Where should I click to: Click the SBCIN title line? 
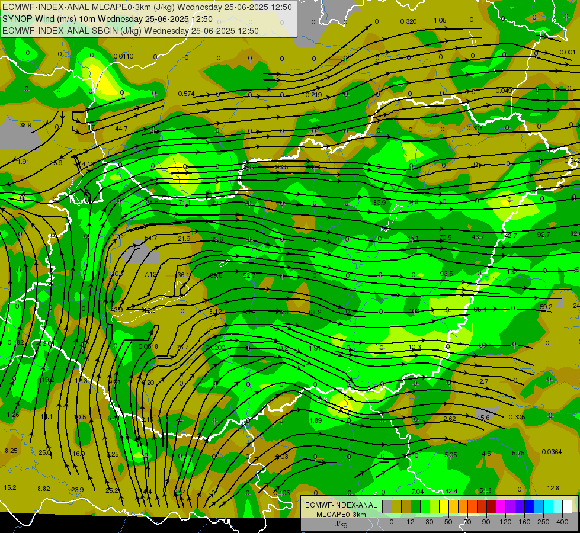pos(130,31)
